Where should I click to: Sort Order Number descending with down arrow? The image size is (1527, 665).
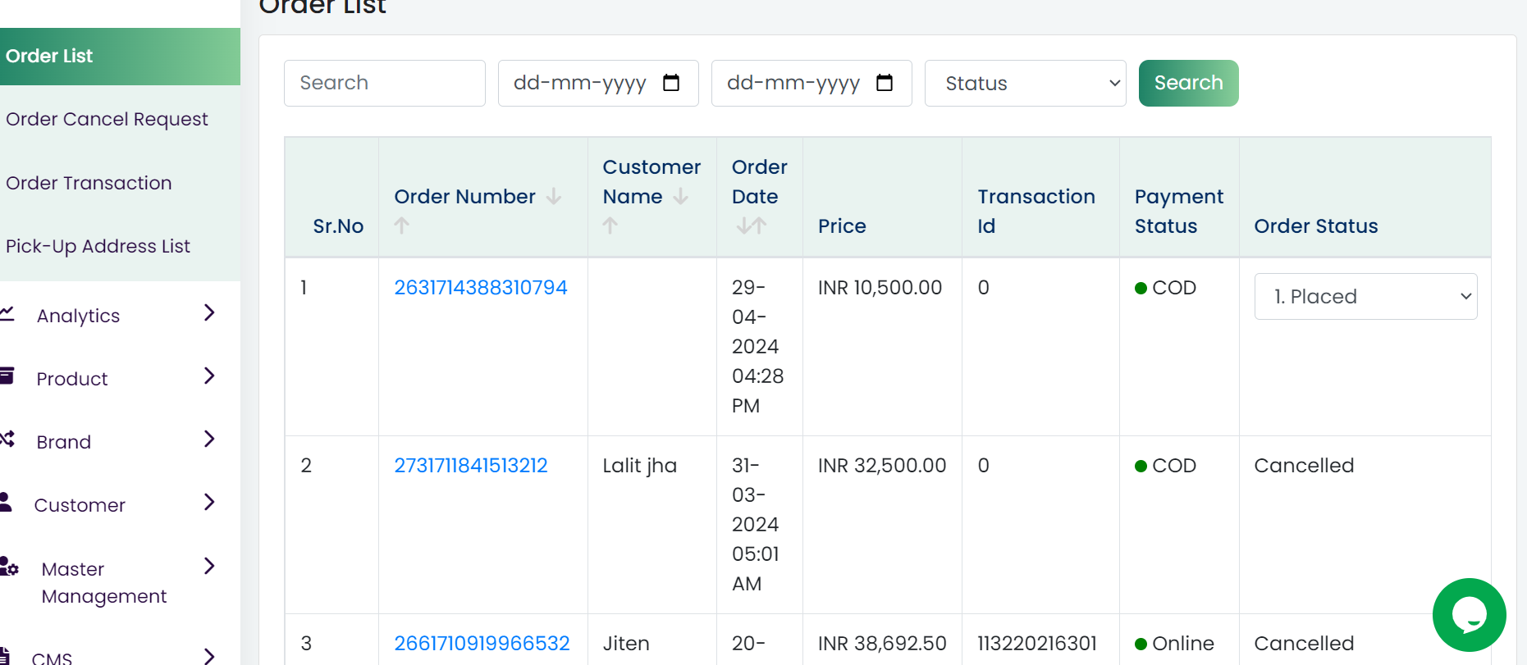tap(554, 197)
